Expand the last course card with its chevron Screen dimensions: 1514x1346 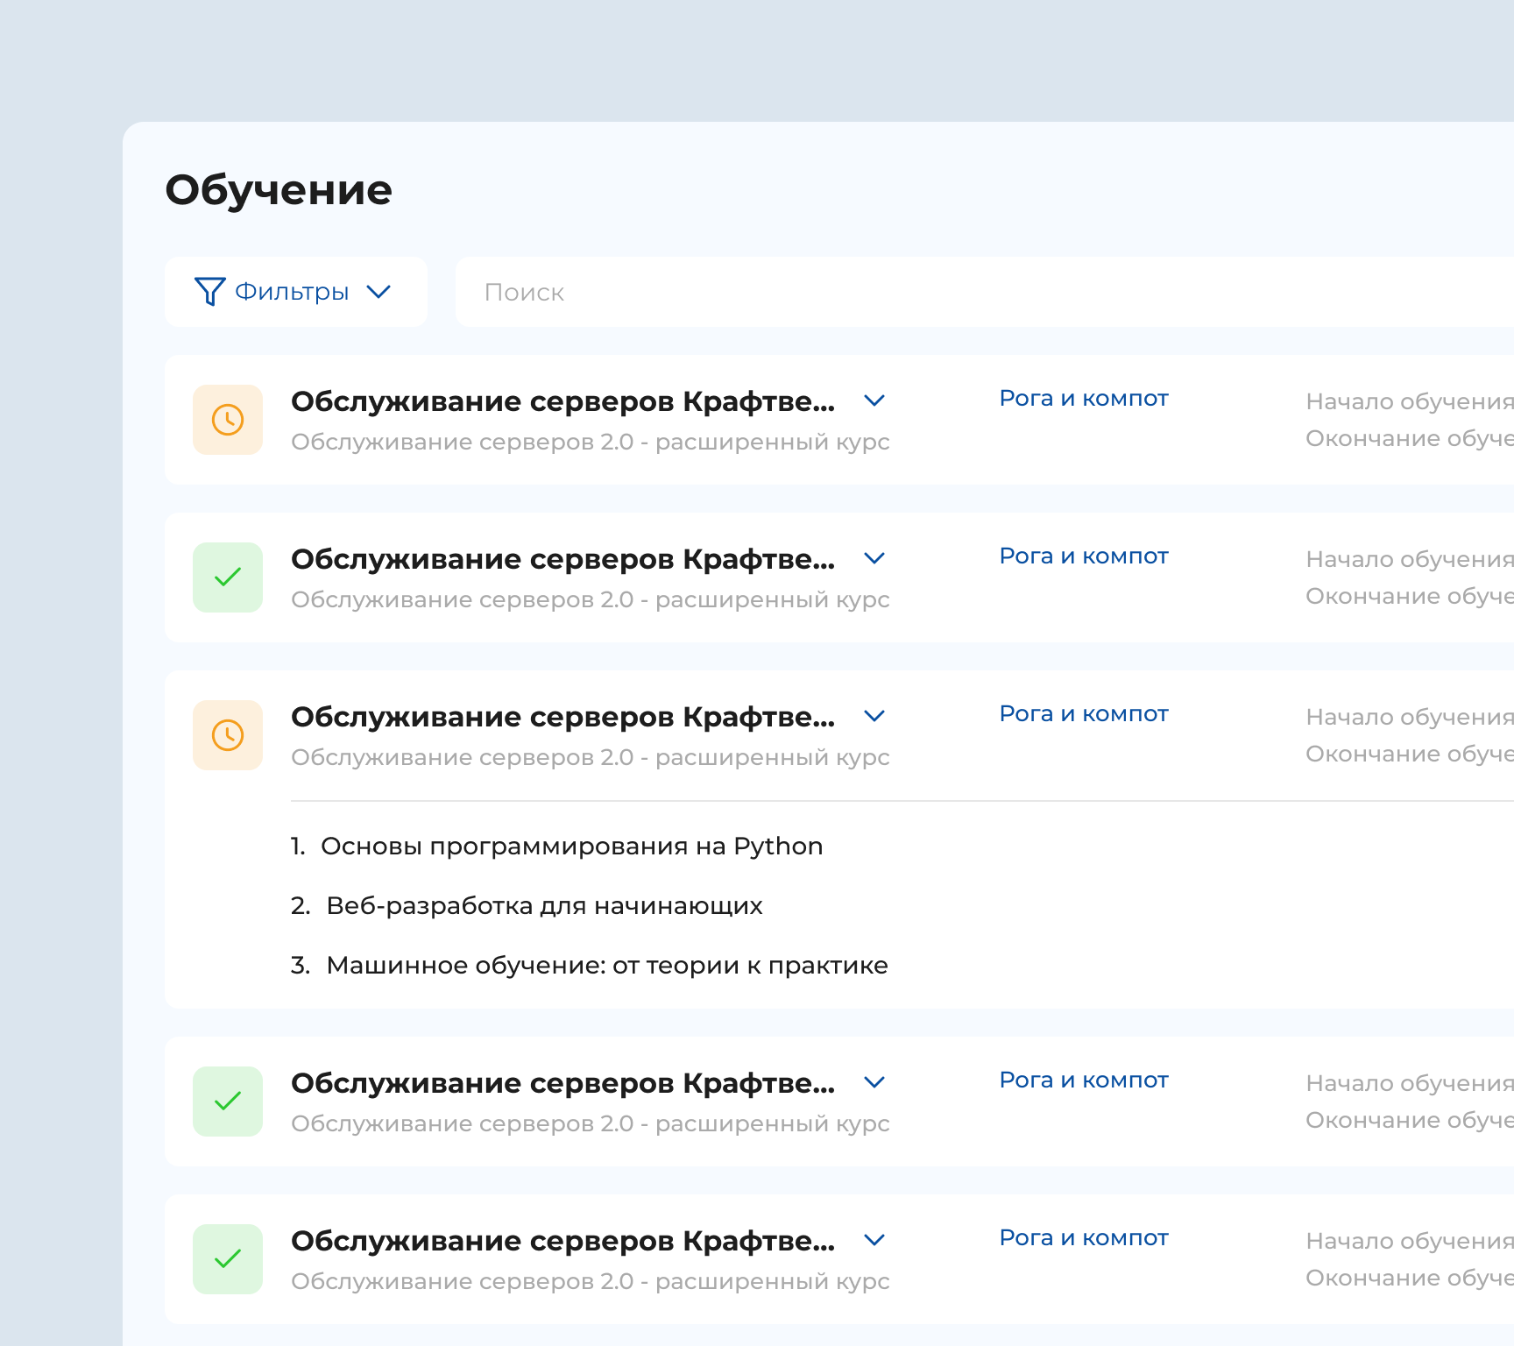point(874,1240)
